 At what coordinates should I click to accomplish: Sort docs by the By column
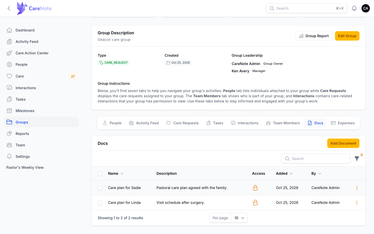point(316,173)
